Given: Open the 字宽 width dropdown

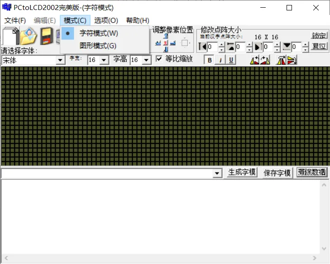Looking at the screenshot, I should point(104,60).
